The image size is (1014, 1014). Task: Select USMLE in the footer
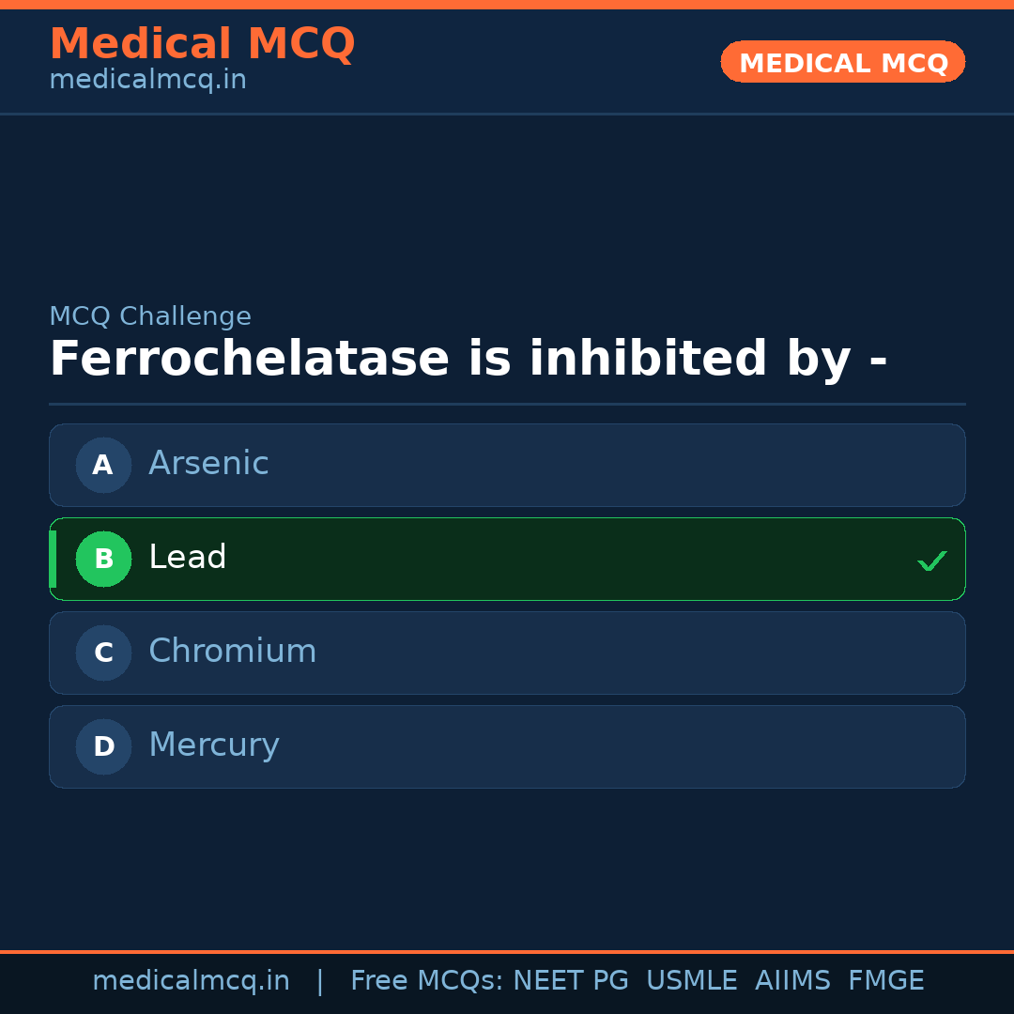(691, 981)
